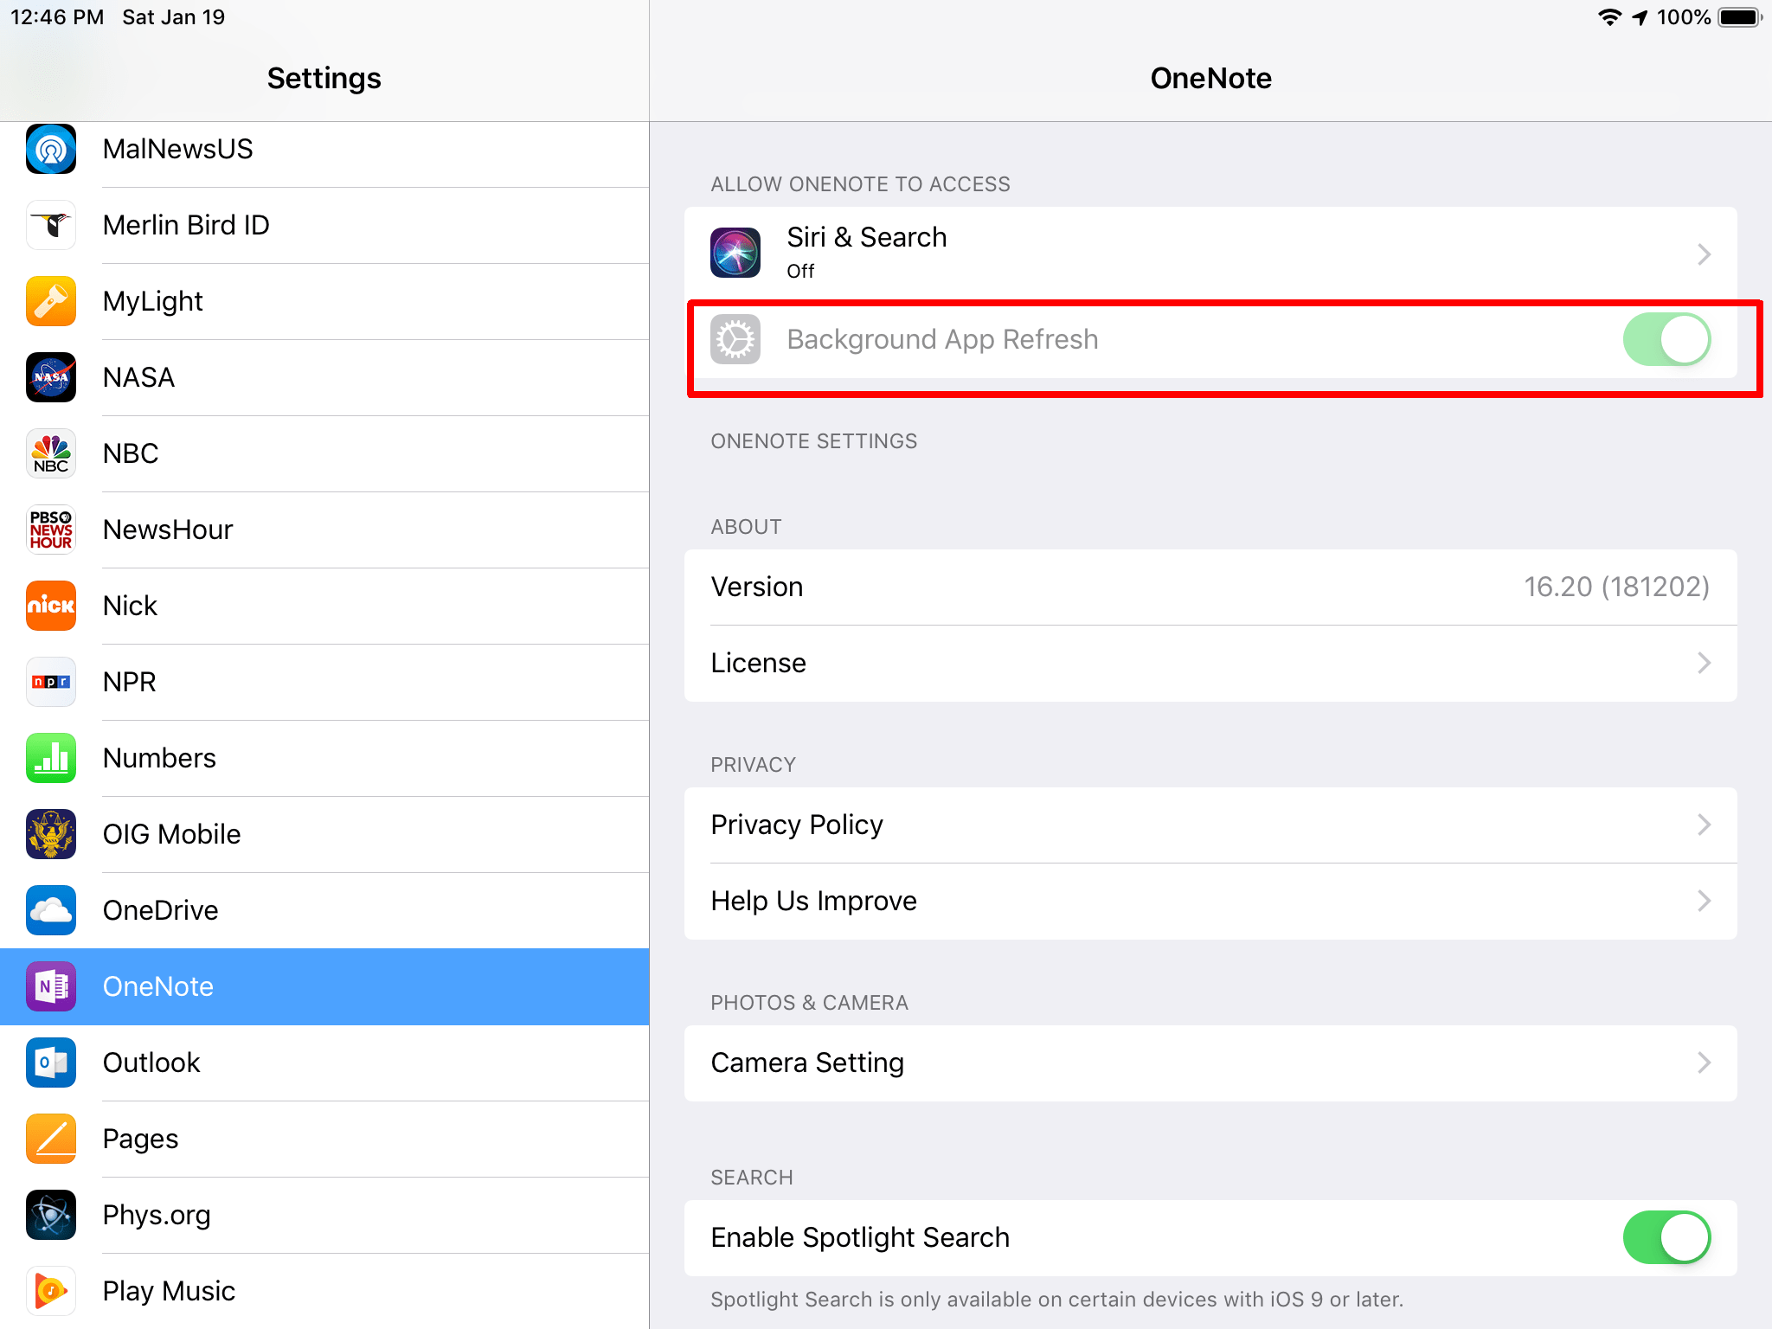Select the Outlook app icon
This screenshot has width=1772, height=1329.
50,1063
